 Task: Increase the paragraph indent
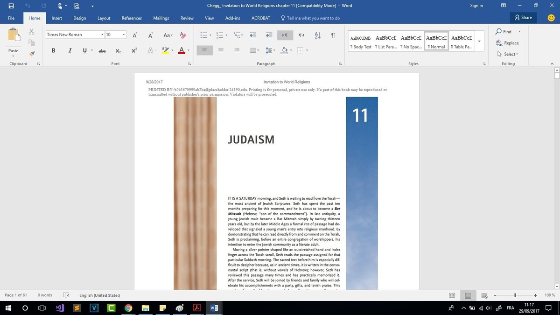tap(269, 35)
